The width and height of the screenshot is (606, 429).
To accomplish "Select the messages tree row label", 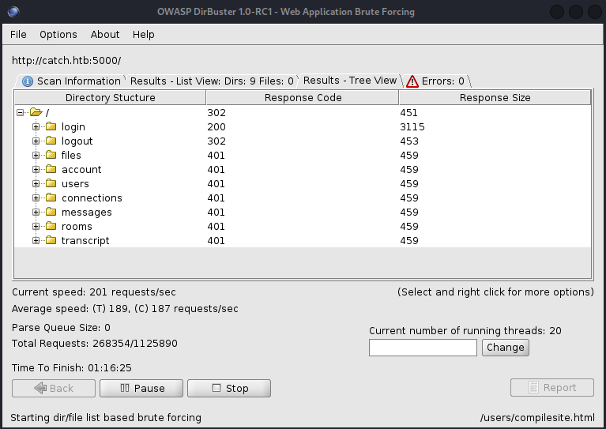I will 87,213.
